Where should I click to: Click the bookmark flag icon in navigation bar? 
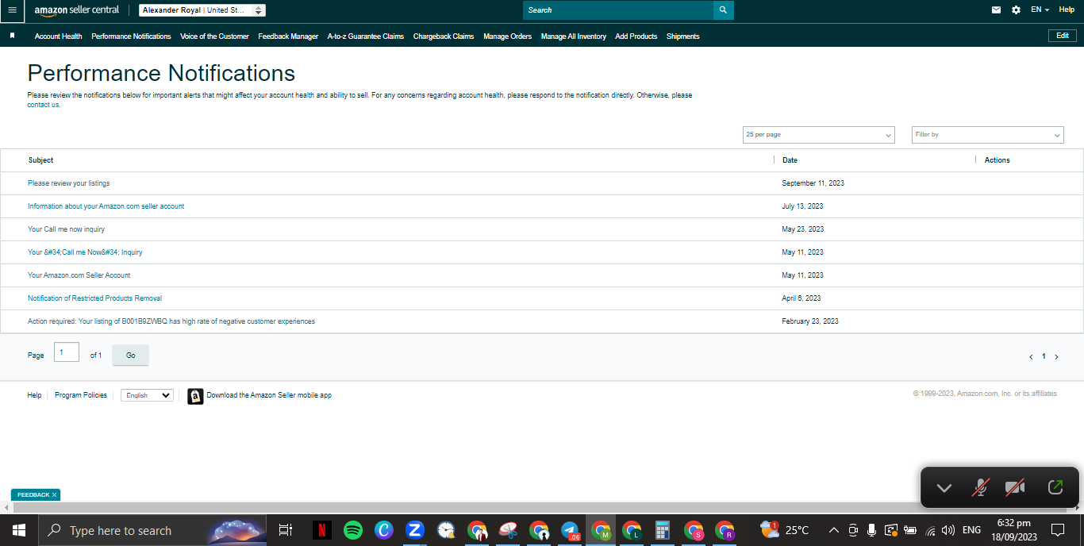click(13, 36)
